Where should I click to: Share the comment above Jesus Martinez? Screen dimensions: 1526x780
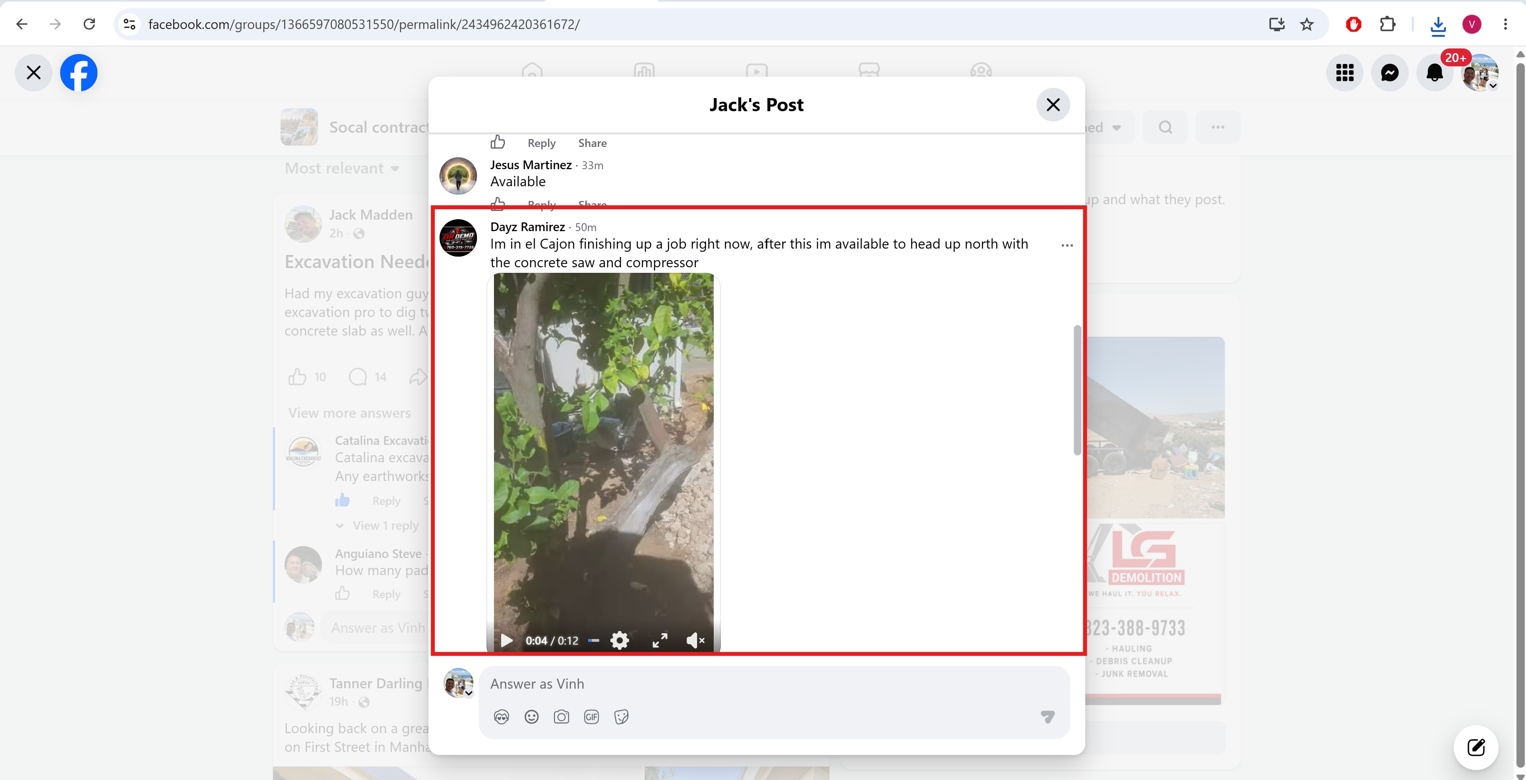(x=593, y=143)
